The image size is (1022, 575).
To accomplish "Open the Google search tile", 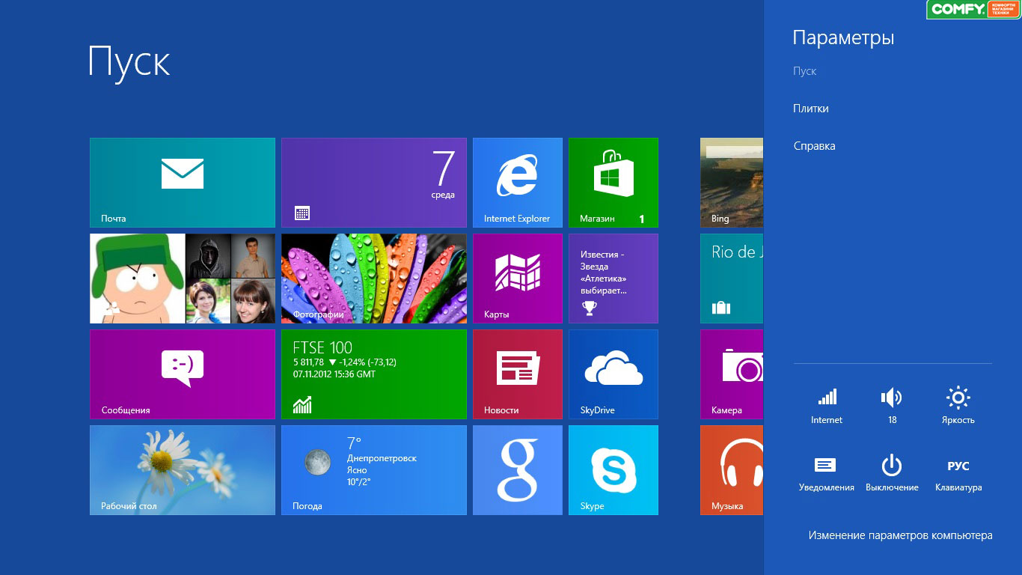I will coord(518,470).
